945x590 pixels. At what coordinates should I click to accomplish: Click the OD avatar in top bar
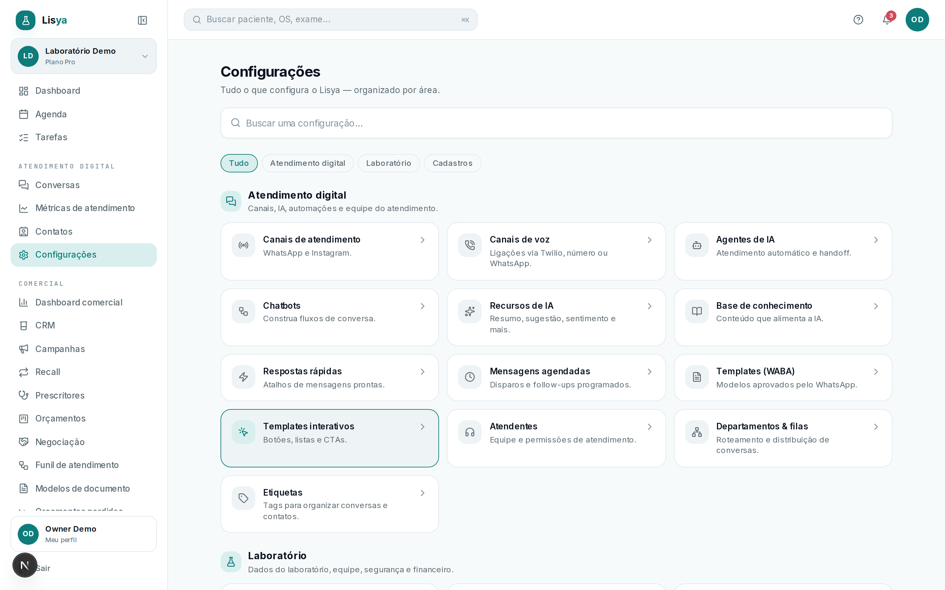(917, 20)
